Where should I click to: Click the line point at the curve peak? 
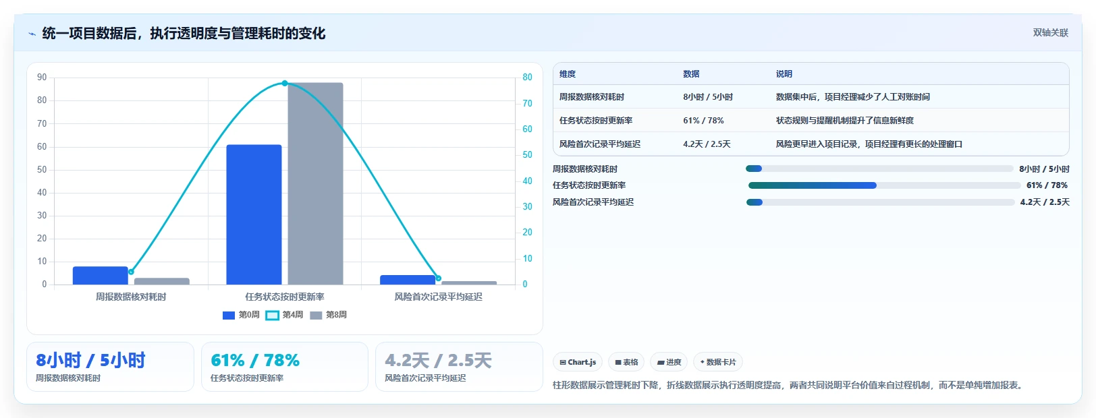click(x=285, y=84)
